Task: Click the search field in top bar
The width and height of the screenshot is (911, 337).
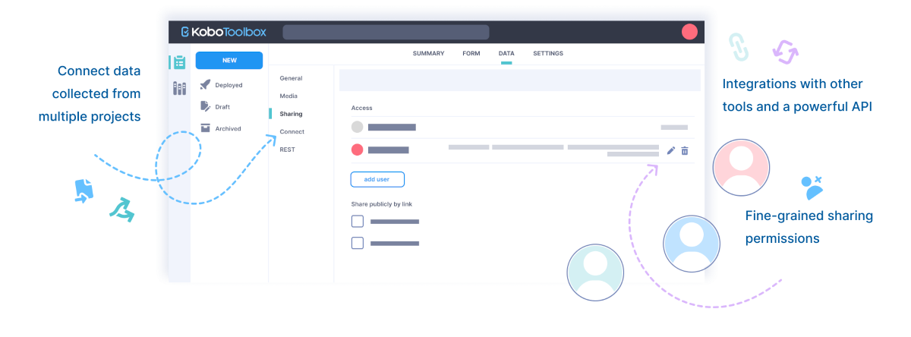Action: coord(386,32)
